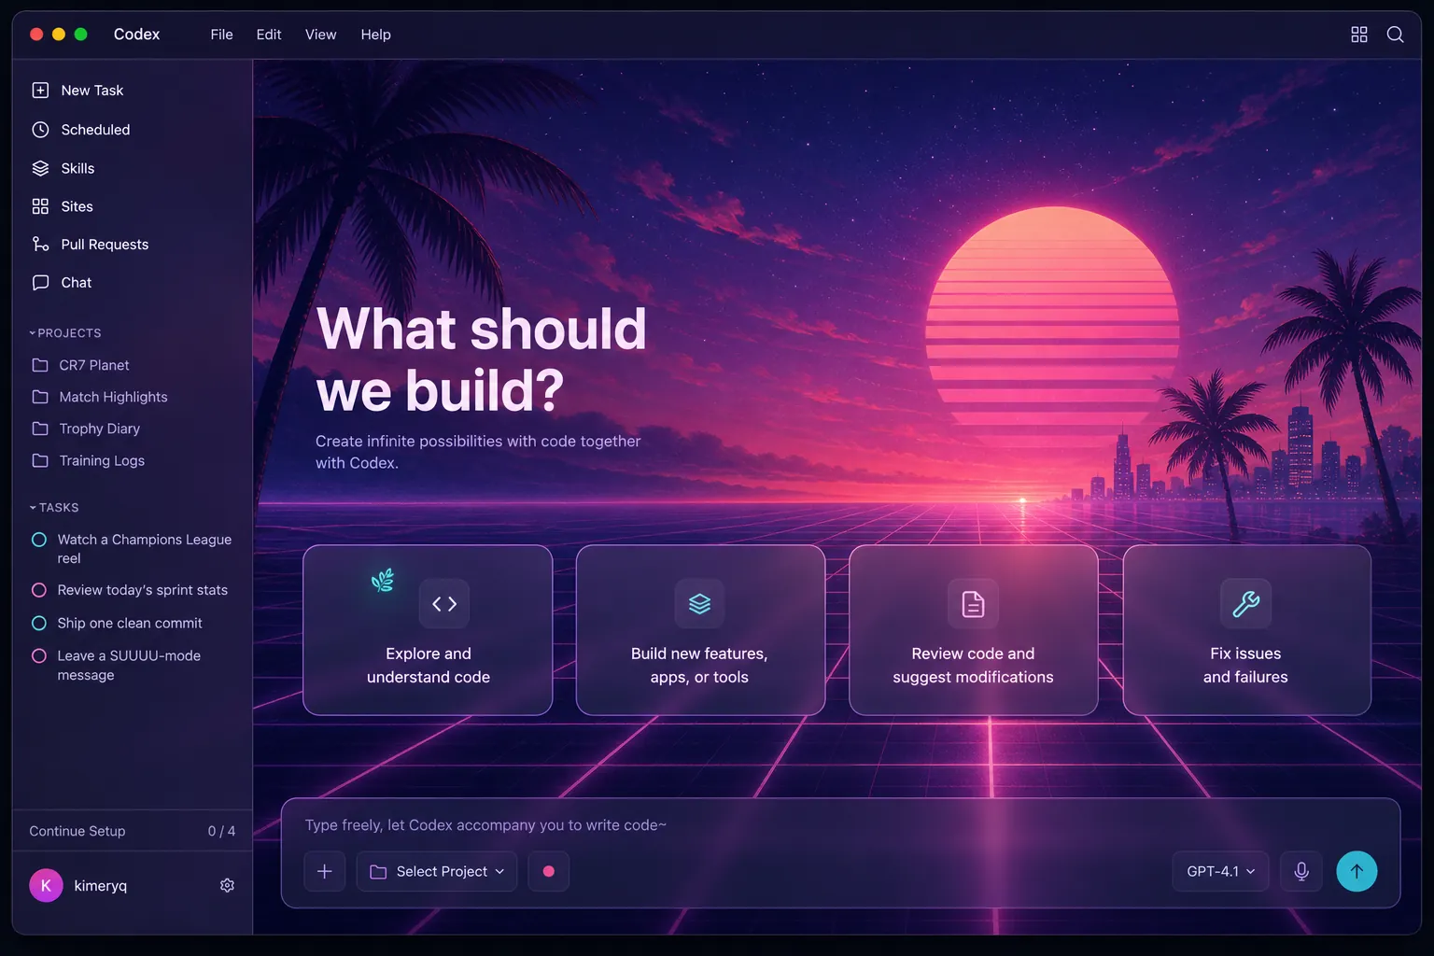
Task: Click the Codex app name in title bar
Action: point(136,35)
